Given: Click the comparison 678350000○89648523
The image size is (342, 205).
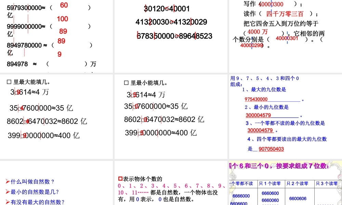Looking at the screenshot, I should (x=174, y=36).
